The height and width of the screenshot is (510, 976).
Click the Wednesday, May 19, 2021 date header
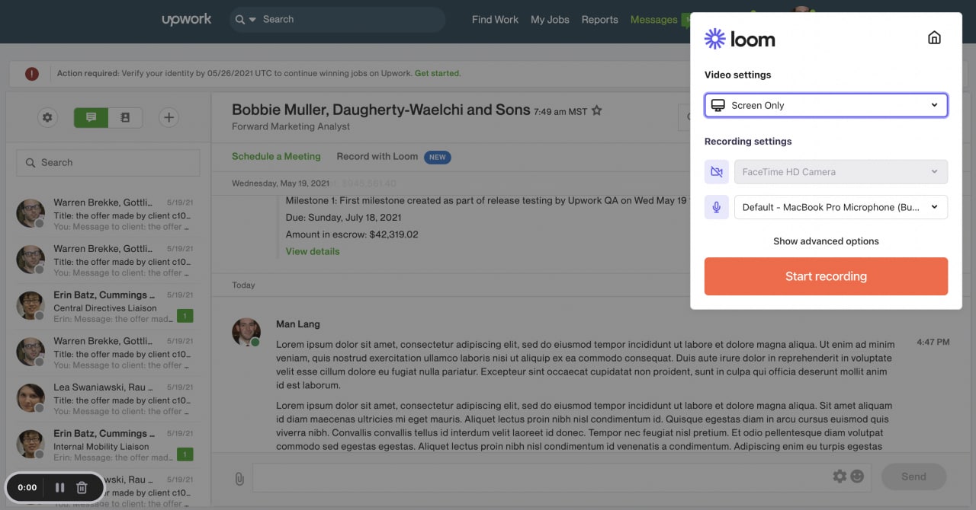click(x=281, y=183)
